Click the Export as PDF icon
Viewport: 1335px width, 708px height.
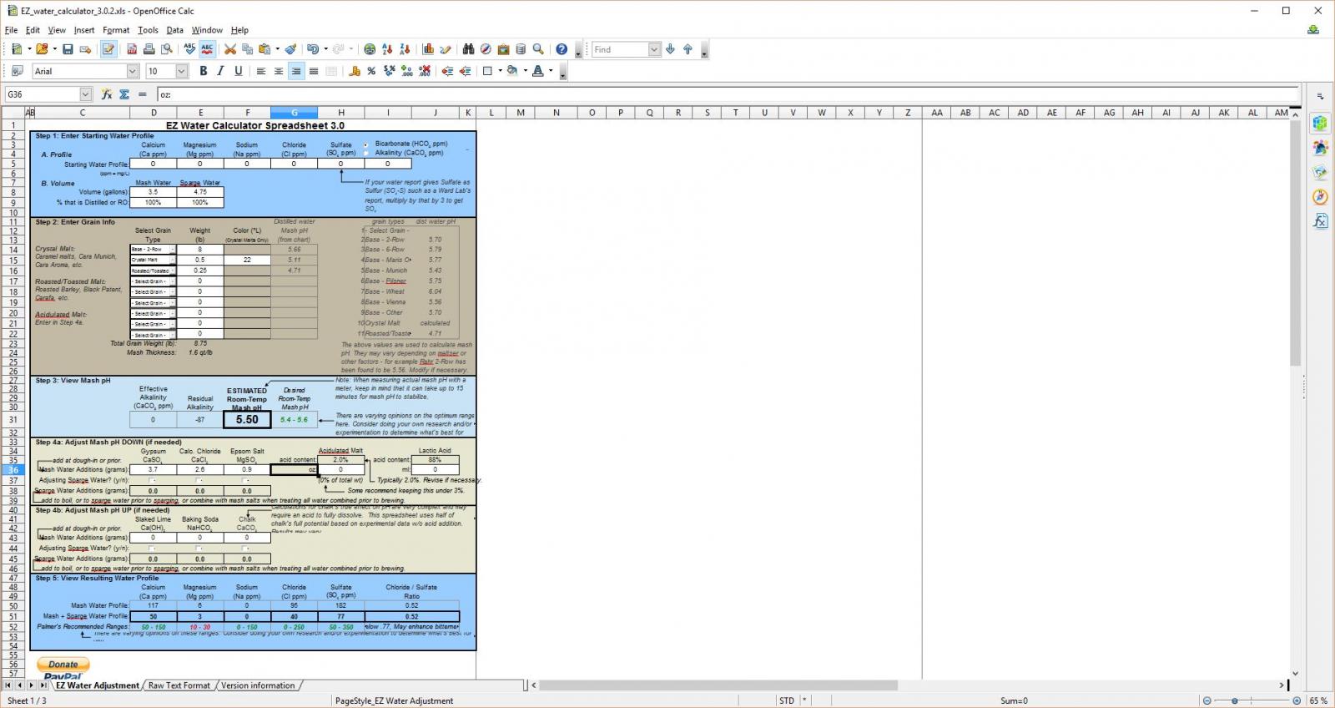133,50
